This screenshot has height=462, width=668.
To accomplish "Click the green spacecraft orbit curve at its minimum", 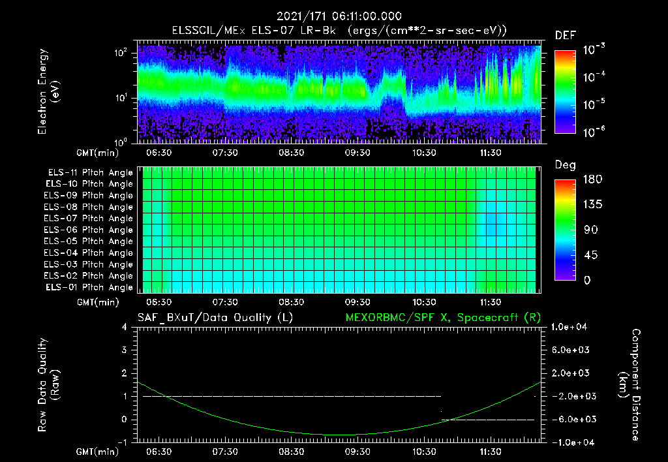I will (x=341, y=435).
